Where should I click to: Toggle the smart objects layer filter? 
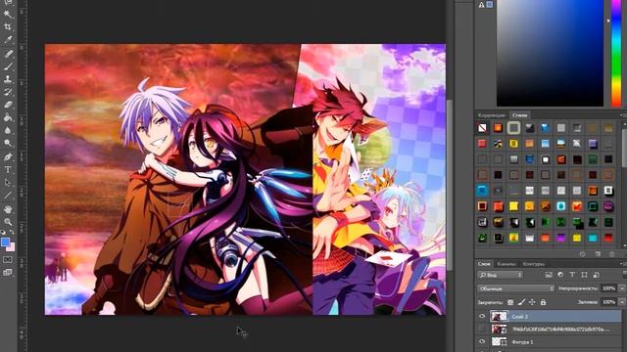(597, 275)
